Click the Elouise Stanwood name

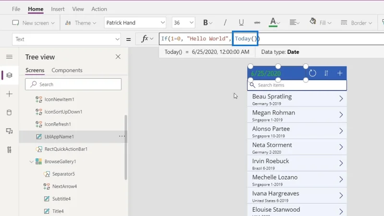[x=276, y=210]
